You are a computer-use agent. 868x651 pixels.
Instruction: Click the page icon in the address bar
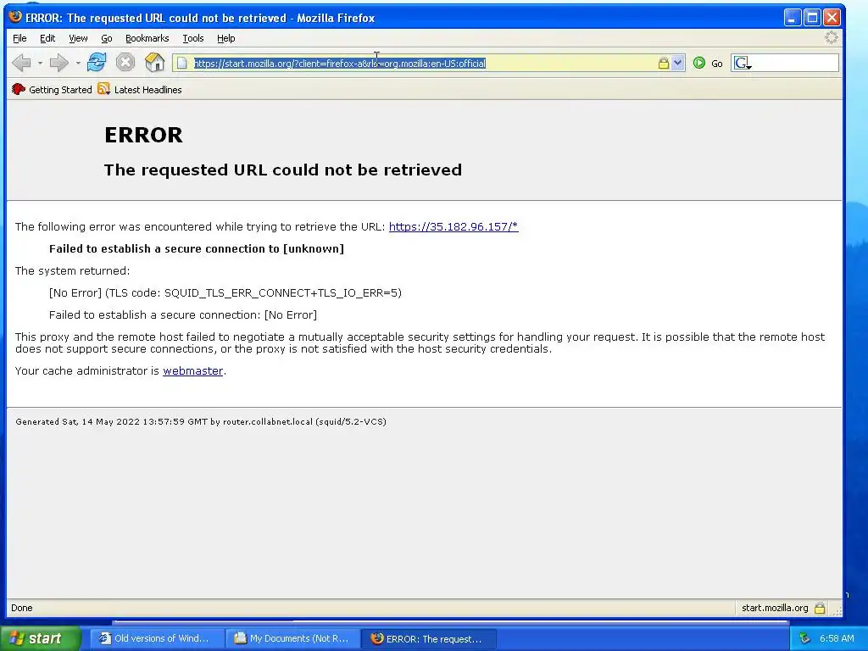(182, 63)
